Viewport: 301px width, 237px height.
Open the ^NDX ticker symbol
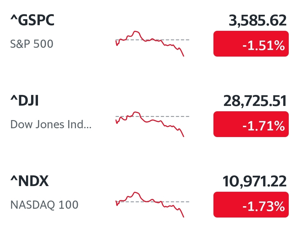coord(30,181)
